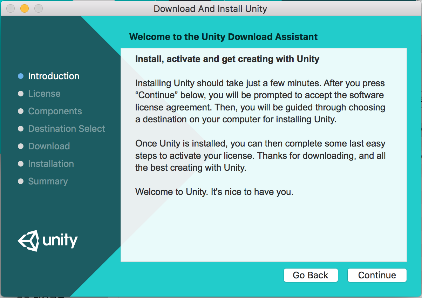Select the Introduction step label
422x298 pixels.
(x=54, y=76)
